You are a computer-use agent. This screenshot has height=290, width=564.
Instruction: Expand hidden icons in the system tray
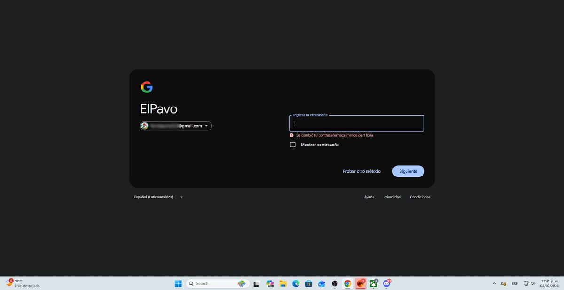pos(494,283)
